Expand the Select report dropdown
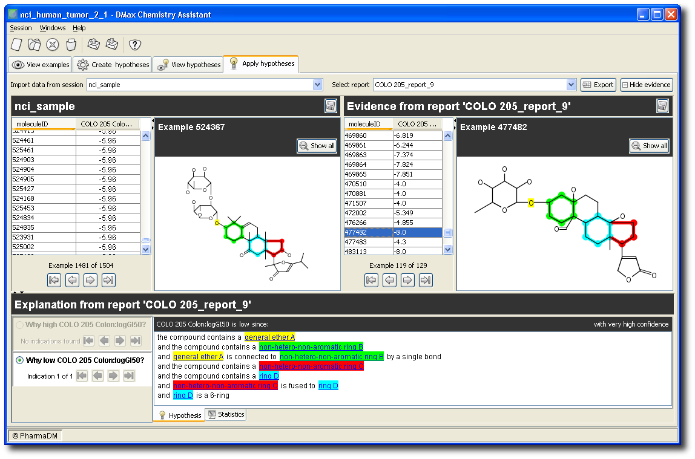This screenshot has height=459, width=695. (570, 85)
